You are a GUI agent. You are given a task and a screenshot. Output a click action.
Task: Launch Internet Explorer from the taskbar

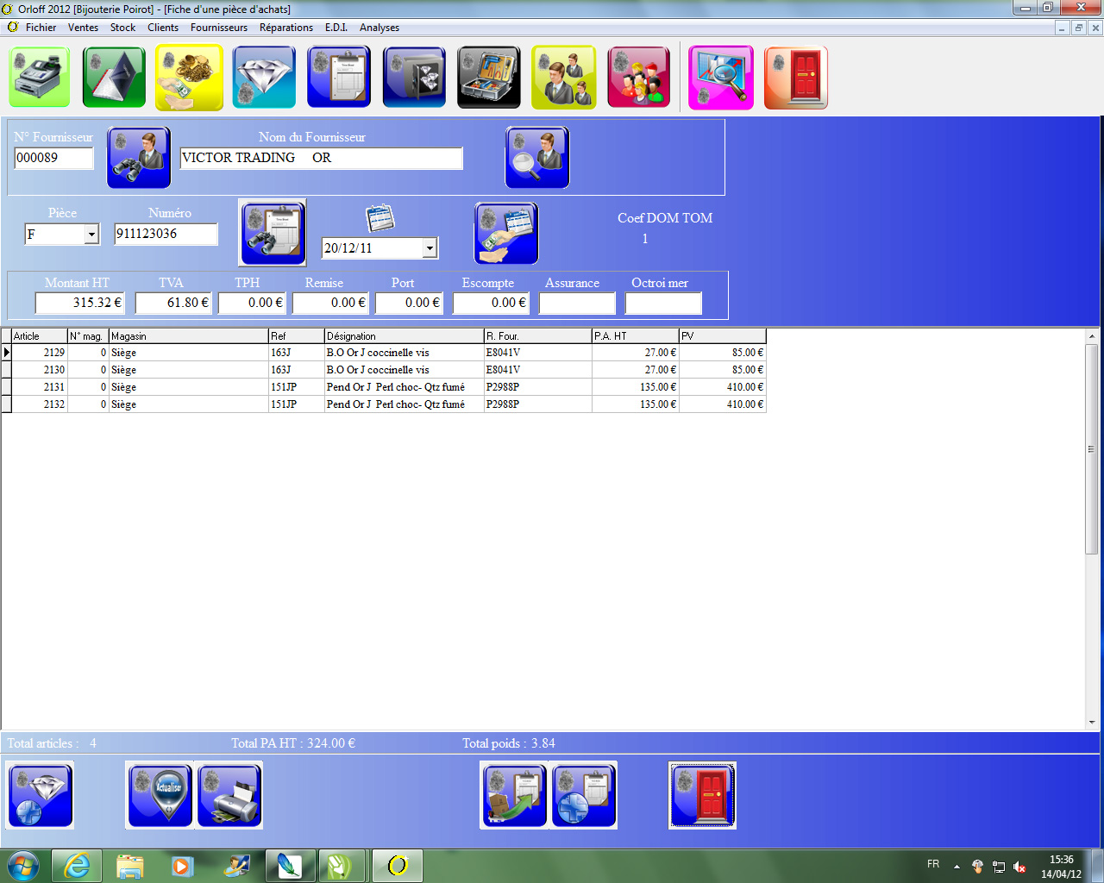point(77,865)
